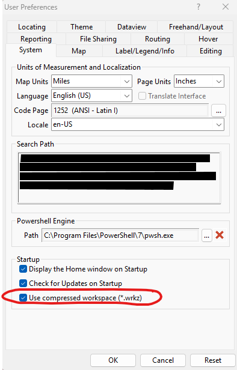Select the System tab

coord(31,50)
